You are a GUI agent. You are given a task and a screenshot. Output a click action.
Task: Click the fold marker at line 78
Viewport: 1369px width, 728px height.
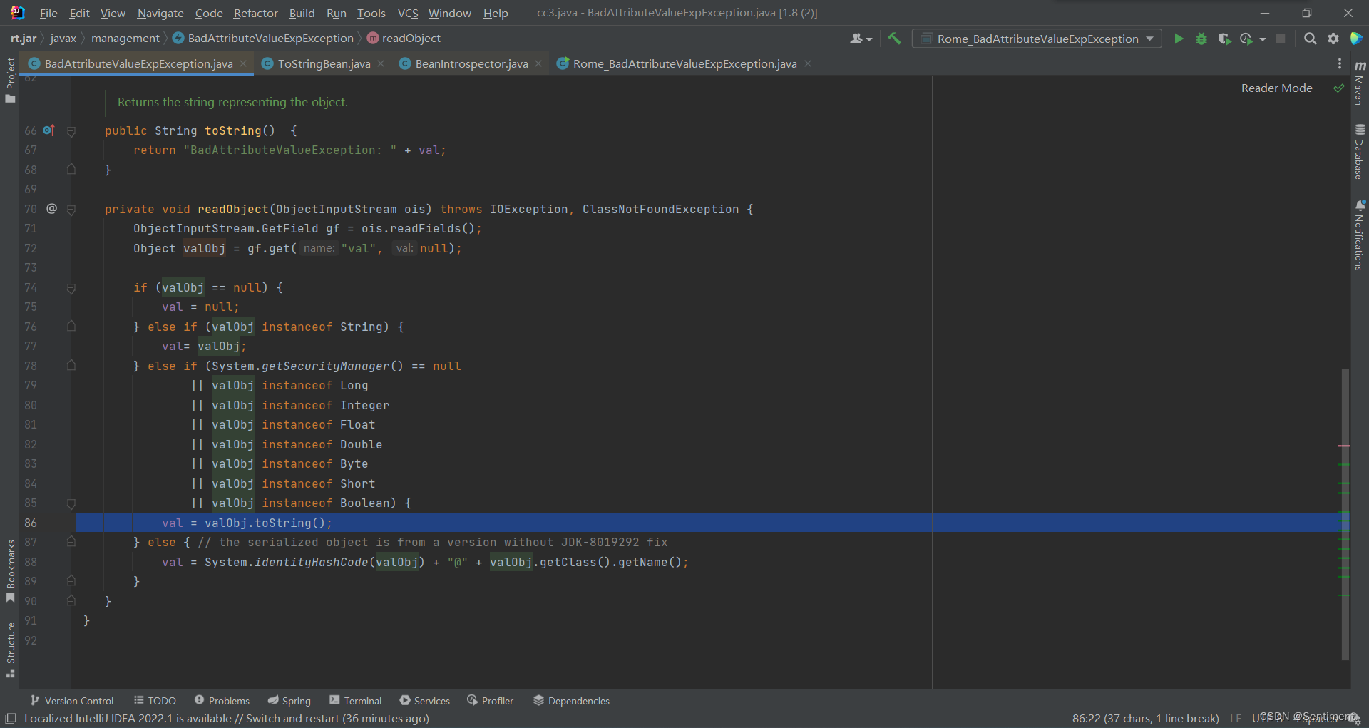(71, 366)
